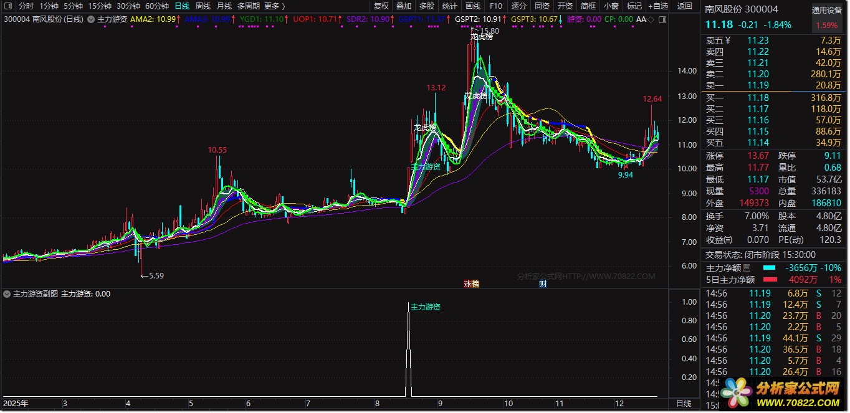Select the 5分钟 period
The image size is (850, 413).
pyautogui.click(x=73, y=6)
